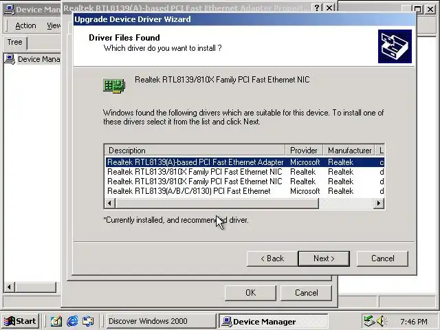Image resolution: width=440 pixels, height=330 pixels.
Task: Click the Provider column header
Action: [304, 151]
